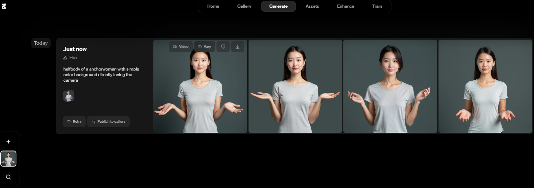
Task: Switch to the Gallery tab
Action: [x=244, y=6]
